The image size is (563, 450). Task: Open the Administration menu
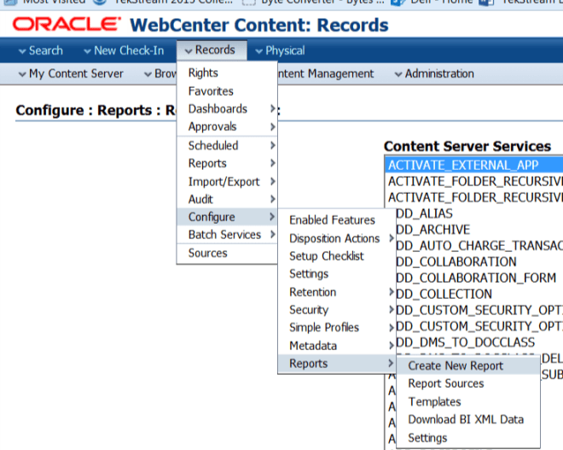434,73
